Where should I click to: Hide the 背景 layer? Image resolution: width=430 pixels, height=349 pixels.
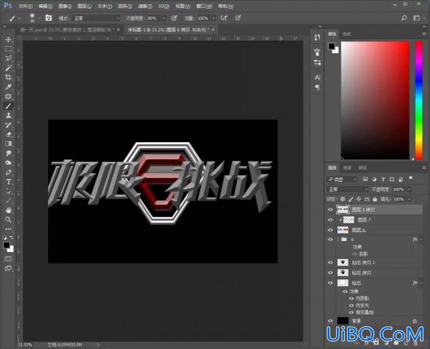tap(330, 321)
